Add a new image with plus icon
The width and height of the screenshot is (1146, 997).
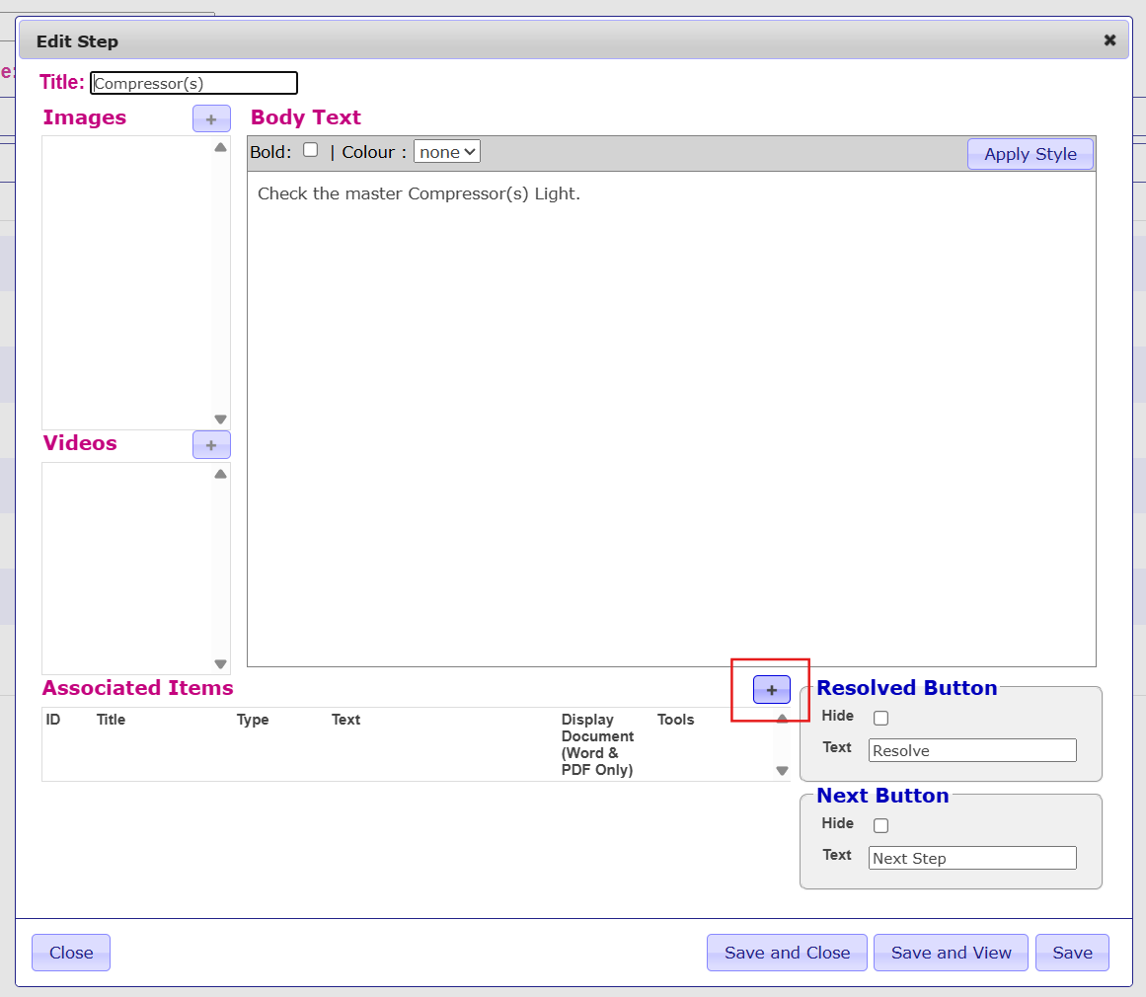[211, 118]
